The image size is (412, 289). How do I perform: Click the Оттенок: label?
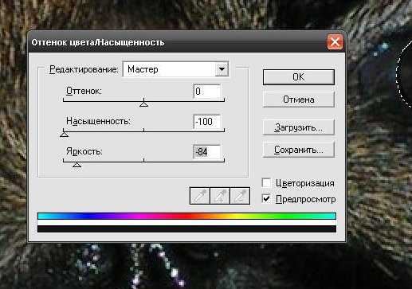tap(84, 91)
